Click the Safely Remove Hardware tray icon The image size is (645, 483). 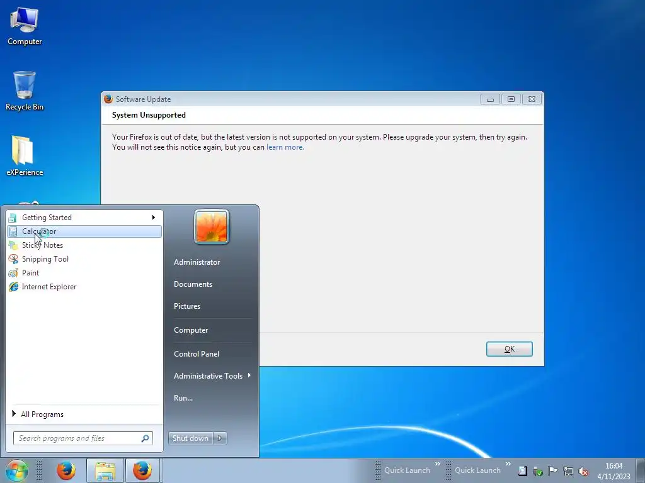point(538,472)
